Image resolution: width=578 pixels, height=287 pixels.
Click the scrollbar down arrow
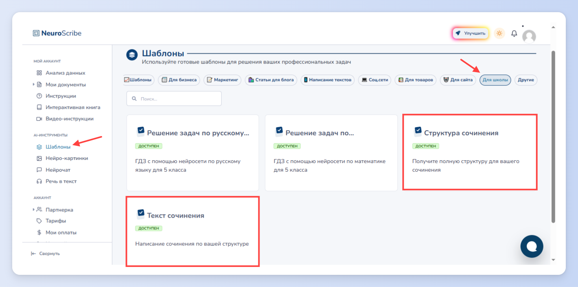553,260
